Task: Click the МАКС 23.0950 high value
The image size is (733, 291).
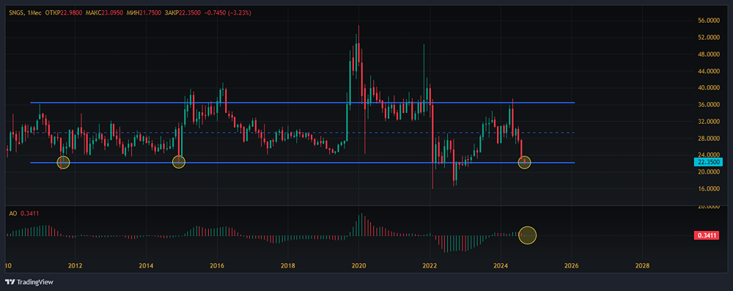Action: 104,13
